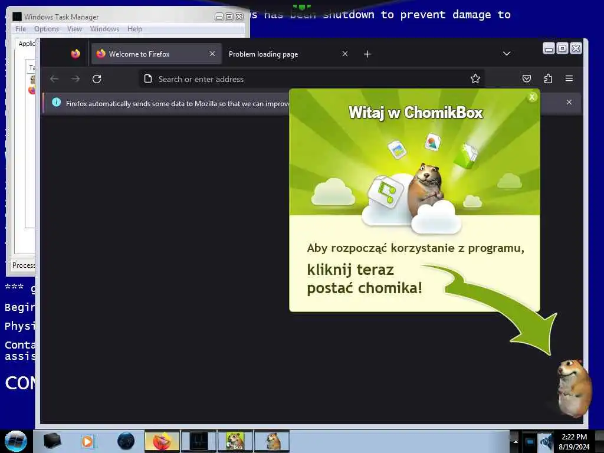Image resolution: width=604 pixels, height=453 pixels.
Task: Maximize the Firefox window
Action: click(562, 48)
